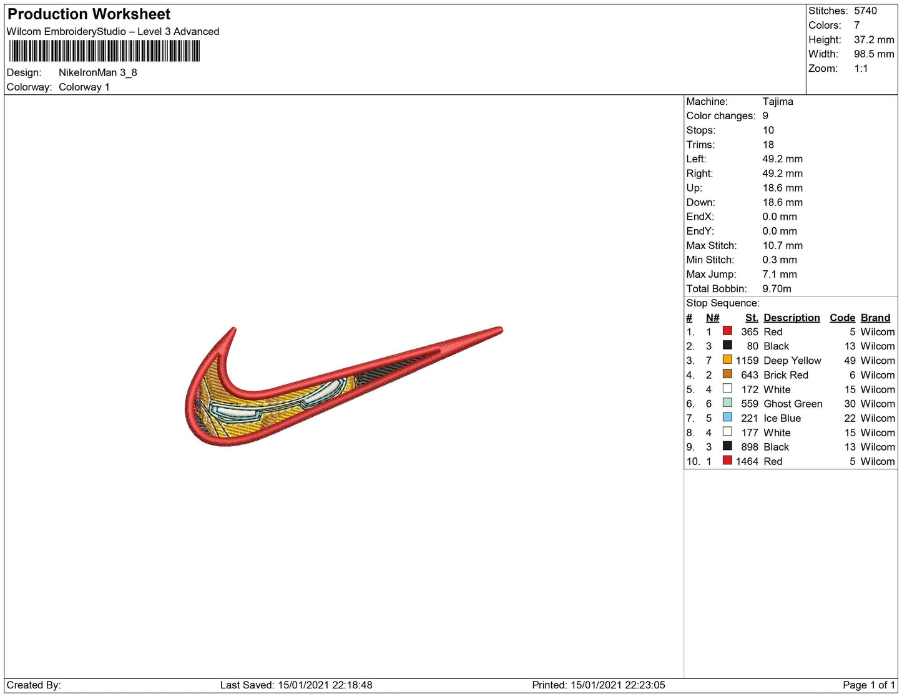Image resolution: width=902 pixels, height=694 pixels.
Task: Select the "St." column header
Action: tap(752, 318)
